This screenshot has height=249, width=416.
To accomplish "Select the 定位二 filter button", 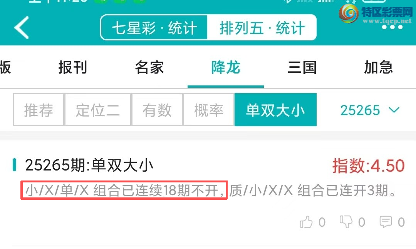I will (x=98, y=110).
